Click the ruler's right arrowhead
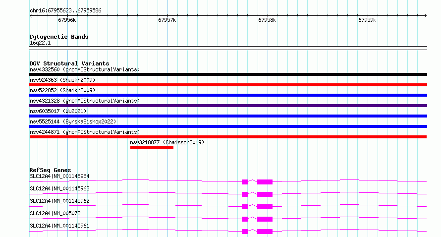The height and width of the screenshot is (237, 441). click(x=426, y=16)
